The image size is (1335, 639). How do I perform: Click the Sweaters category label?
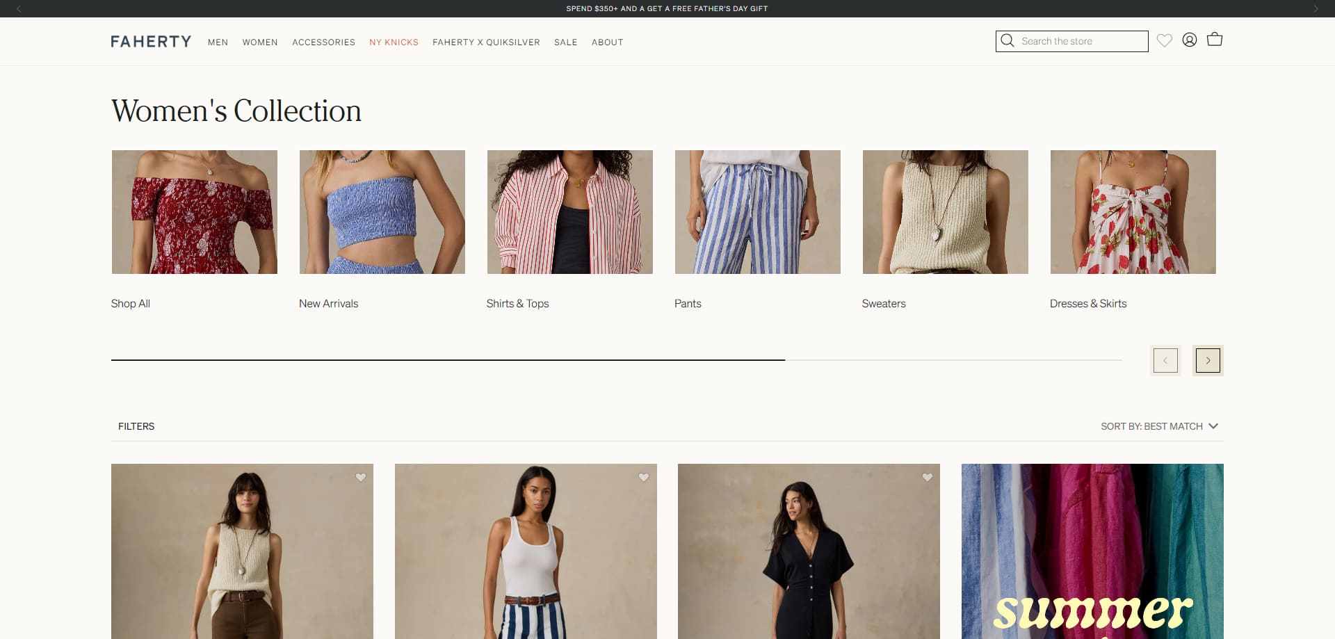(884, 304)
